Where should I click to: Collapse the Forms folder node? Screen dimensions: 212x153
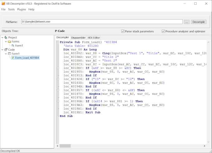pyautogui.click(x=6, y=42)
